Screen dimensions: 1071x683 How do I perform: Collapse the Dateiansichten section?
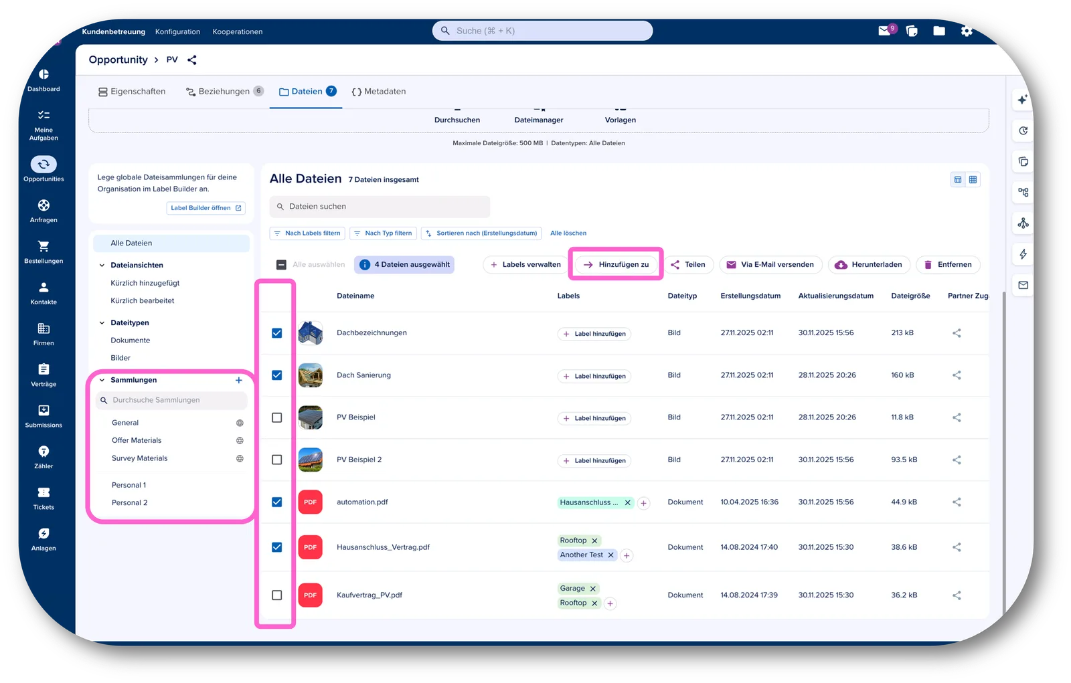click(x=102, y=266)
